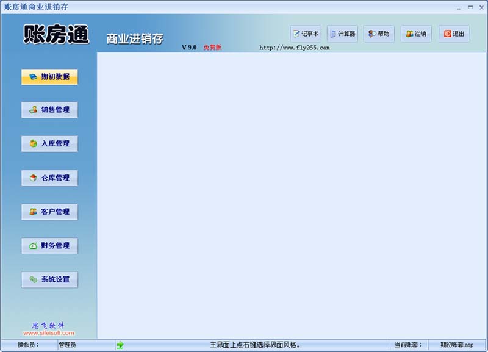Open 系统设置 system settings
Viewport: 488px width, 352px height.
49,279
